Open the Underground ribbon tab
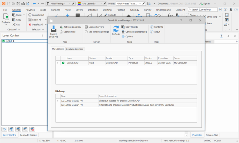The height and width of the screenshot is (143, 239). [x=163, y=10]
